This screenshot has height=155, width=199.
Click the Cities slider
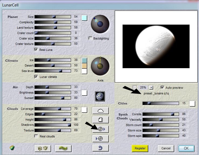[161, 103]
